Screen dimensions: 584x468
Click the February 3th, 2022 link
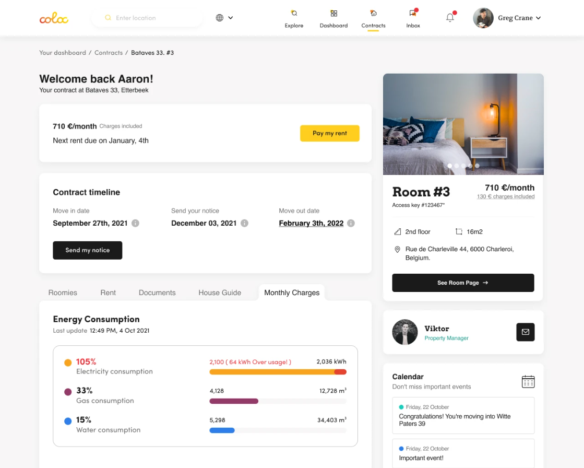pos(311,223)
